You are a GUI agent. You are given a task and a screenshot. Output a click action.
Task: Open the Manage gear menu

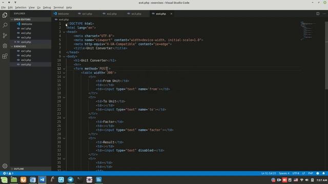point(5,166)
